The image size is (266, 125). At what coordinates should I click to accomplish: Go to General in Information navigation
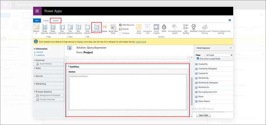pyautogui.click(x=40, y=52)
